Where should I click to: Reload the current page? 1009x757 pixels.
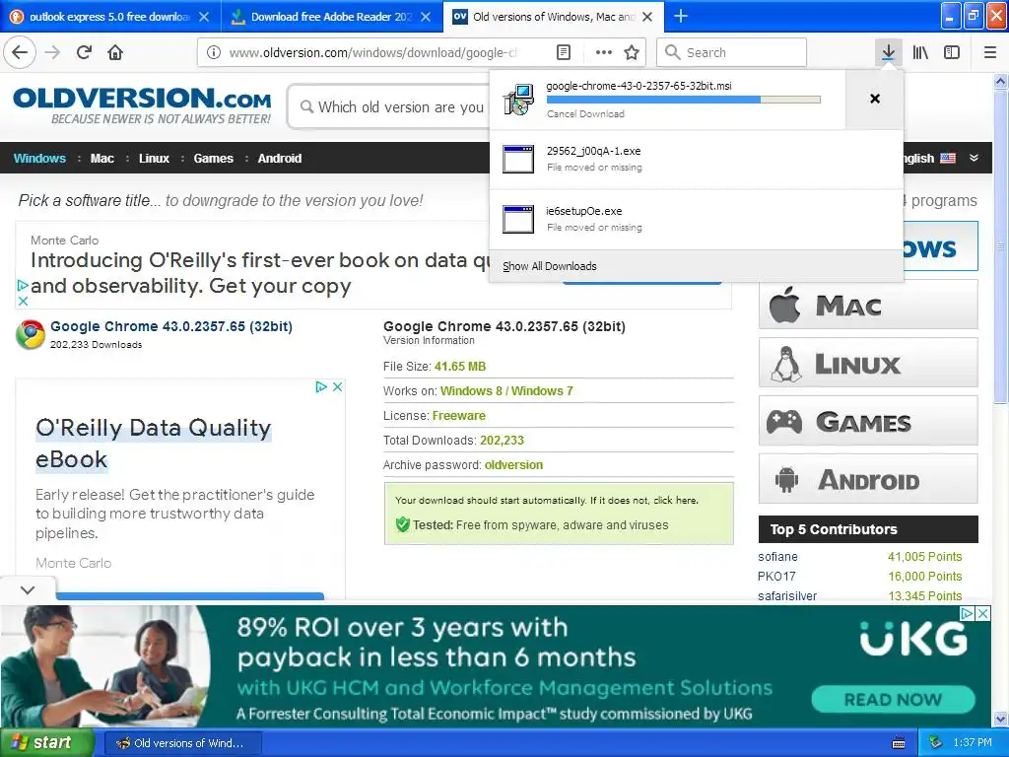point(84,52)
